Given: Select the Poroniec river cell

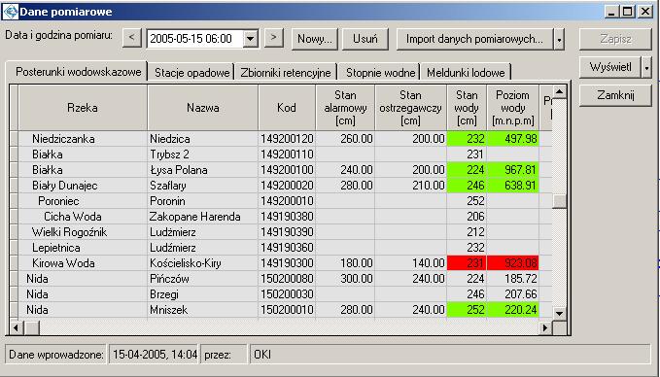Looking at the screenshot, I should (x=83, y=201).
